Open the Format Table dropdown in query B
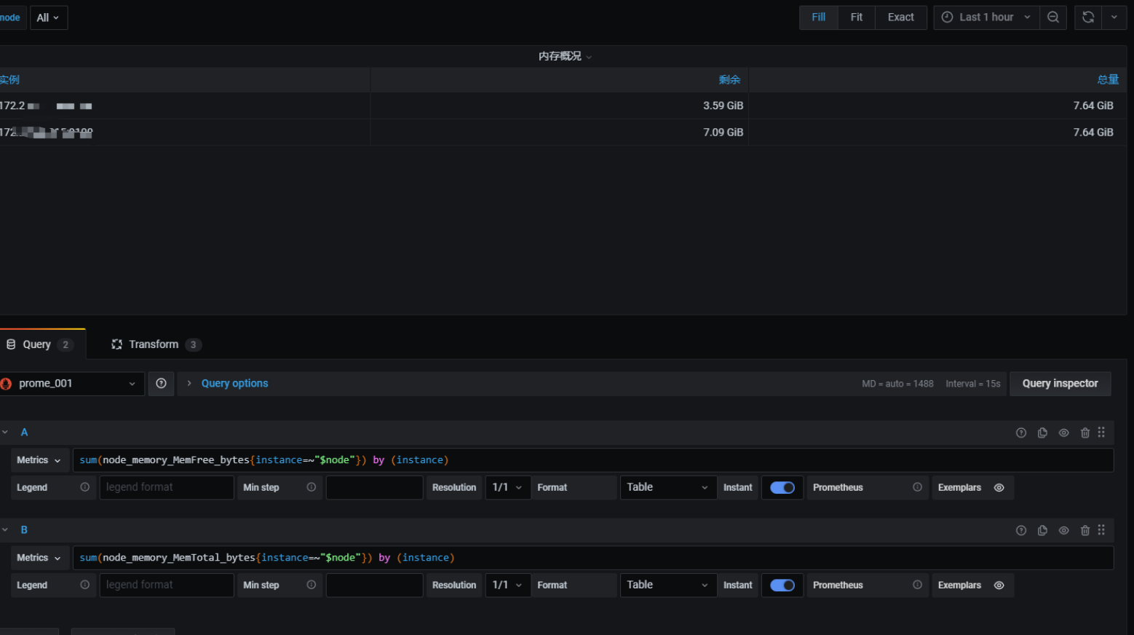Screen dimensions: 1134x635 [x=667, y=585]
